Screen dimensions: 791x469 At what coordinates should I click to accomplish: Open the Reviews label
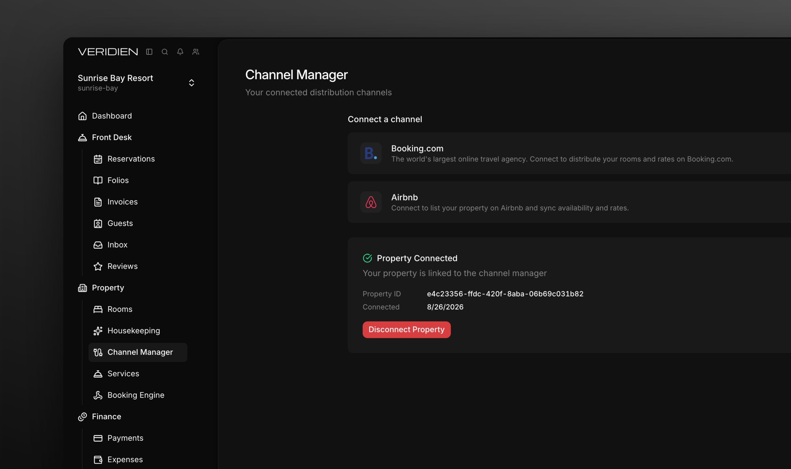coord(123,266)
